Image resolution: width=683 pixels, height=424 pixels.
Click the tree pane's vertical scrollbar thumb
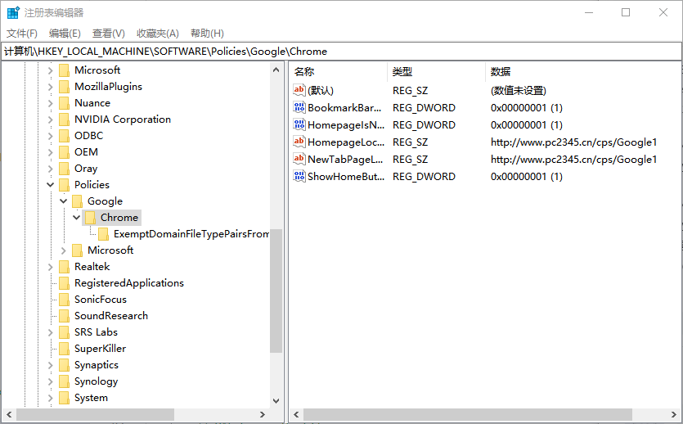[x=276, y=291]
